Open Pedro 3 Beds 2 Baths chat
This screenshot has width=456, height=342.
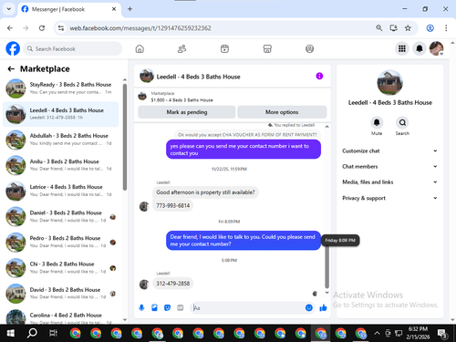click(x=61, y=242)
